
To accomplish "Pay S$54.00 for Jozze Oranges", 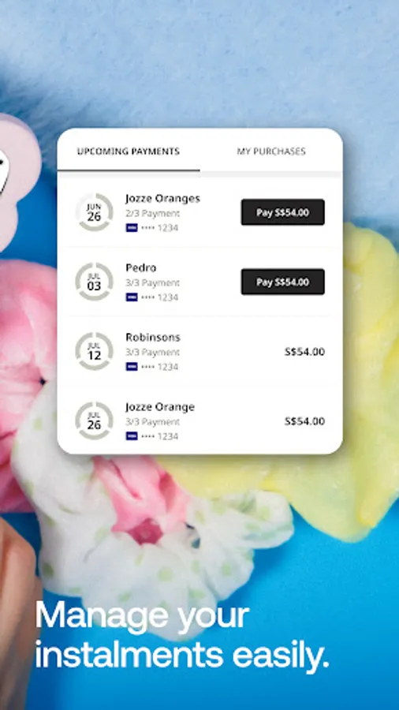I will click(x=283, y=212).
